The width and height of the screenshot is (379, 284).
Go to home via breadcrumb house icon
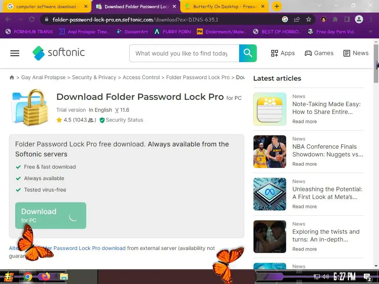click(x=11, y=78)
